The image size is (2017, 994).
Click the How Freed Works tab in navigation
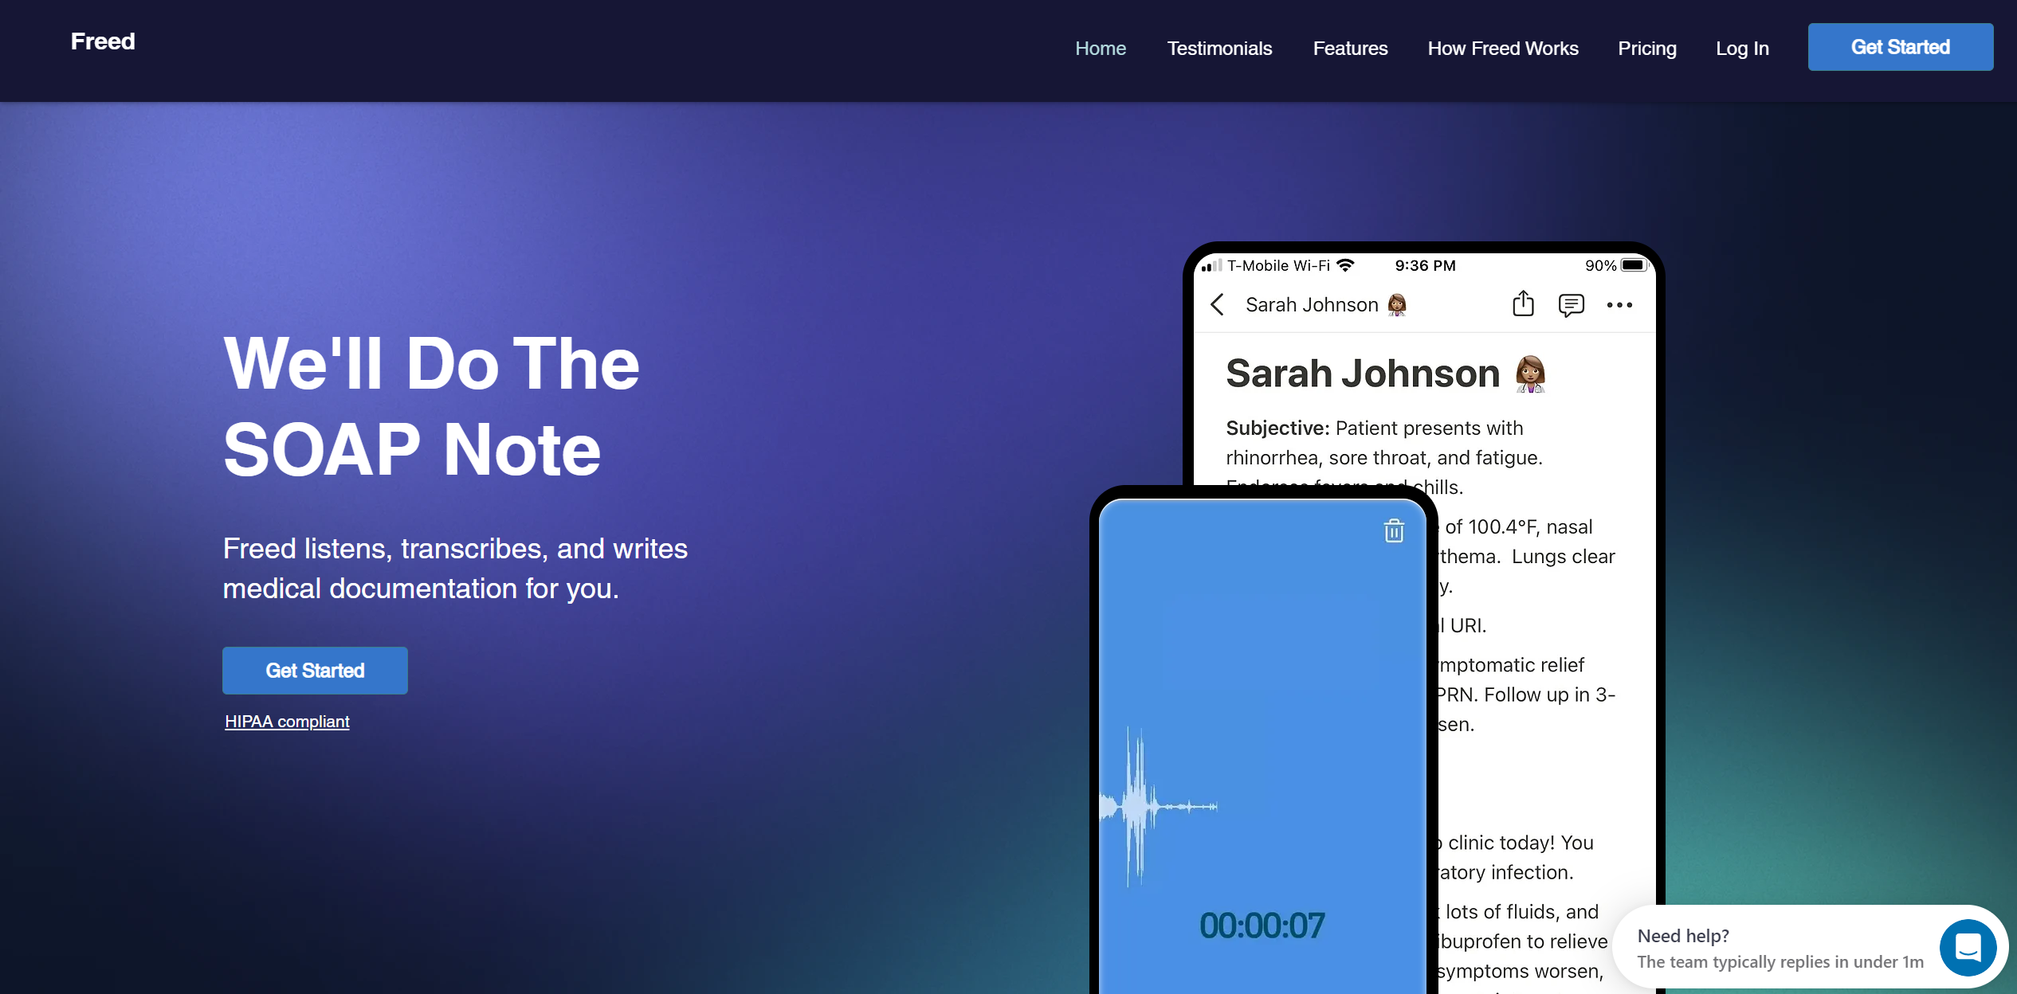[x=1502, y=48]
